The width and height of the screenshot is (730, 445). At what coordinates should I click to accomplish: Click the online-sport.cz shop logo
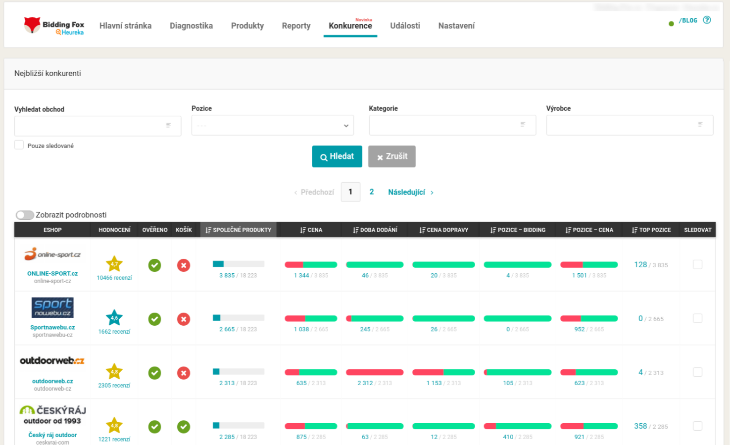point(52,254)
